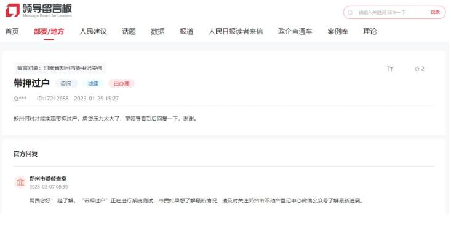The width and height of the screenshot is (451, 231).
Task: Click the 已办理 status tag
Action: click(x=121, y=84)
